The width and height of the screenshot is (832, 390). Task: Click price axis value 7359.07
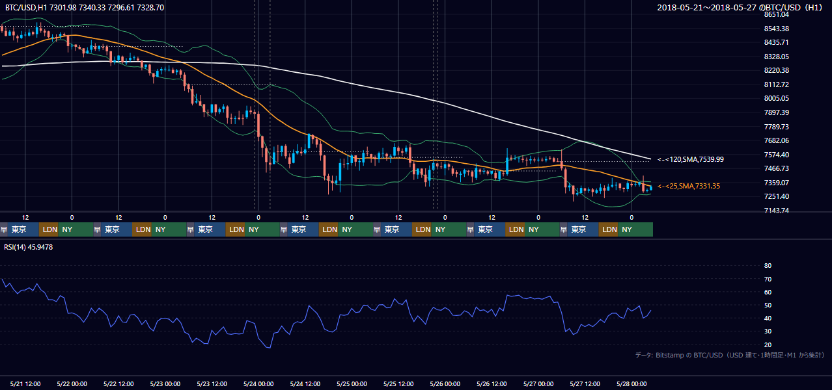(x=777, y=183)
